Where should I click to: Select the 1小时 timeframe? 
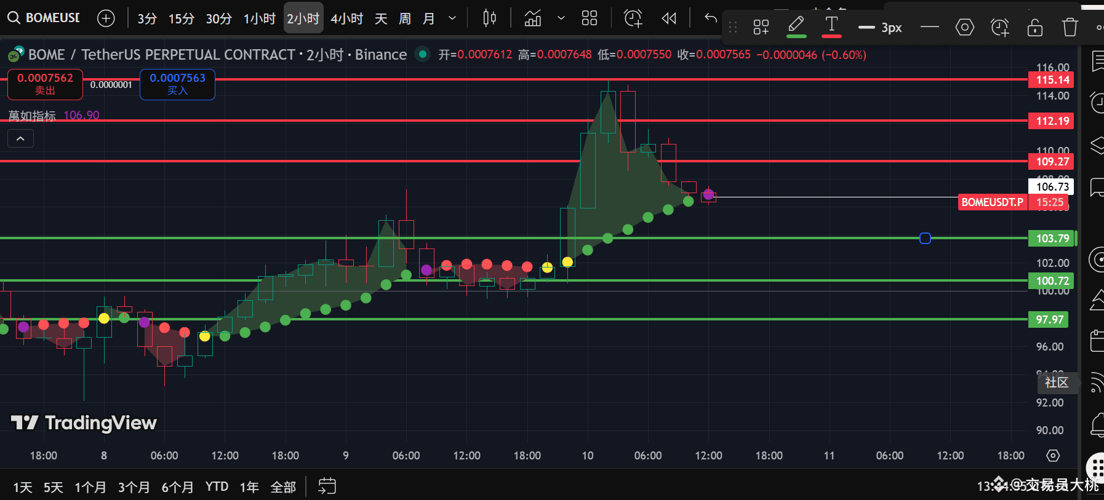(x=259, y=18)
